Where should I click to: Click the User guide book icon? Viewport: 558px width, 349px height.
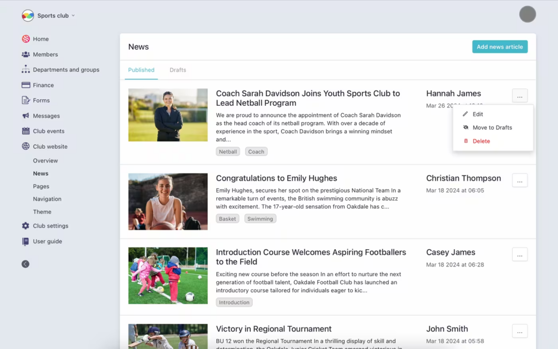[x=26, y=242]
